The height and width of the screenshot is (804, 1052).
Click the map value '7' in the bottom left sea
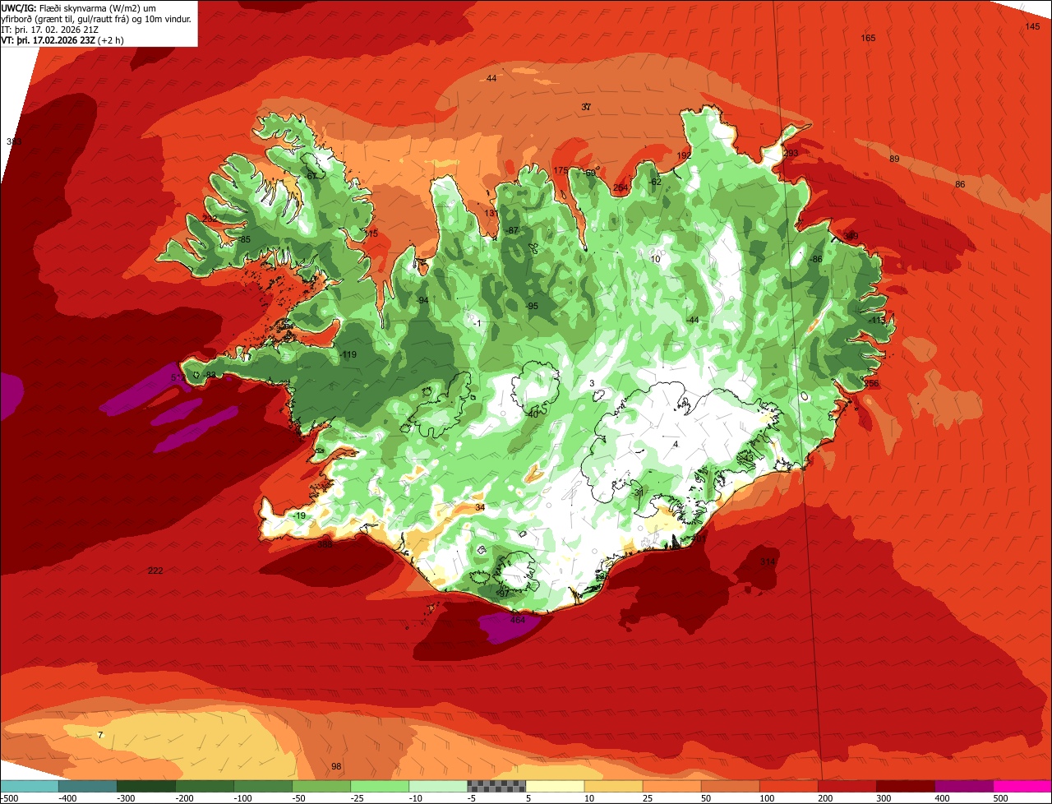(100, 735)
